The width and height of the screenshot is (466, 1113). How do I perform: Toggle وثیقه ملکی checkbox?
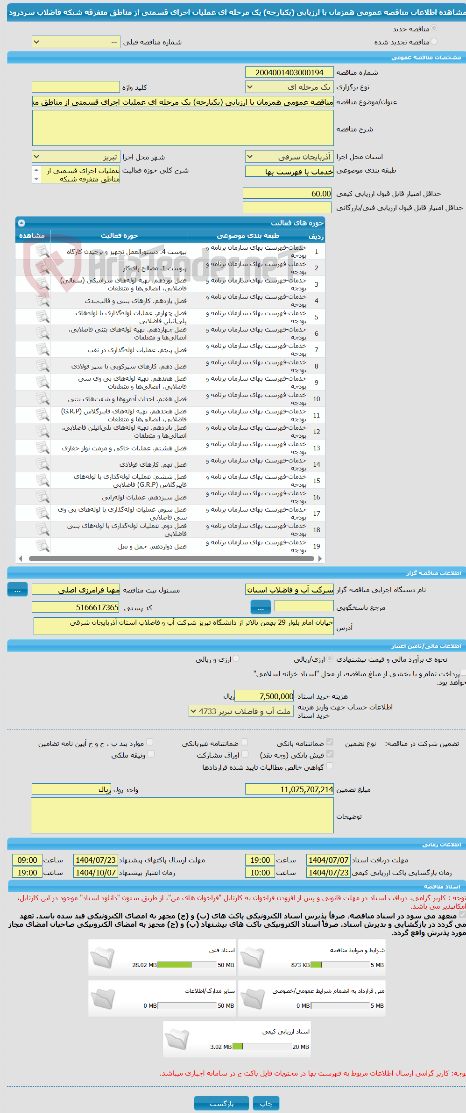point(151,754)
